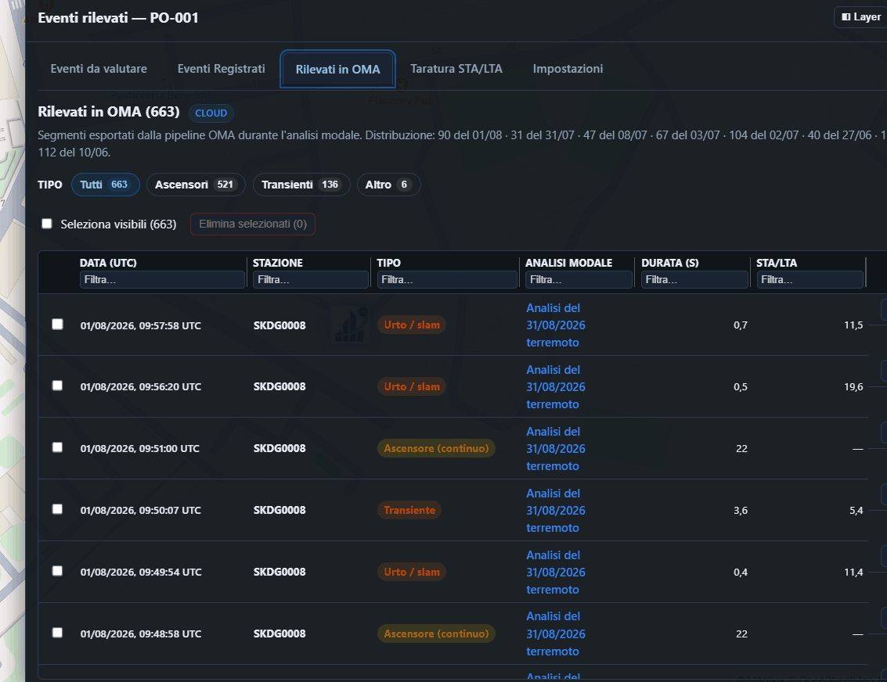Click the ANALISI MODALE filter field

click(x=579, y=280)
